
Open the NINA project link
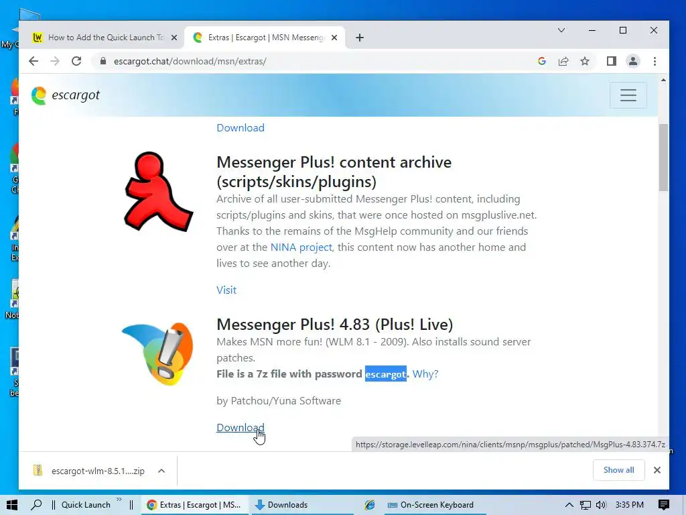pyautogui.click(x=301, y=247)
